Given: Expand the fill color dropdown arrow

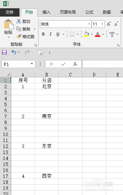Looking at the screenshot, I should (x=92, y=34).
